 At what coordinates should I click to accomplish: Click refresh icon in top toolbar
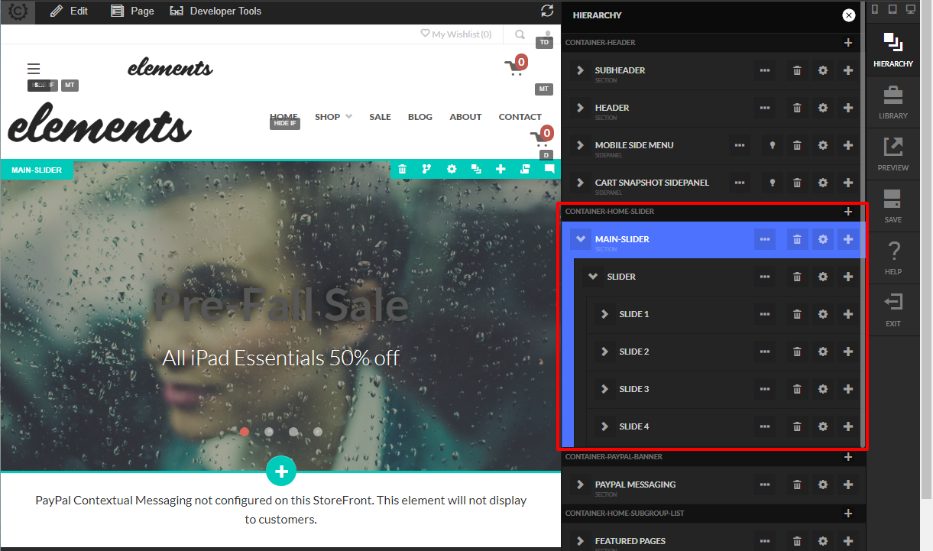(547, 11)
